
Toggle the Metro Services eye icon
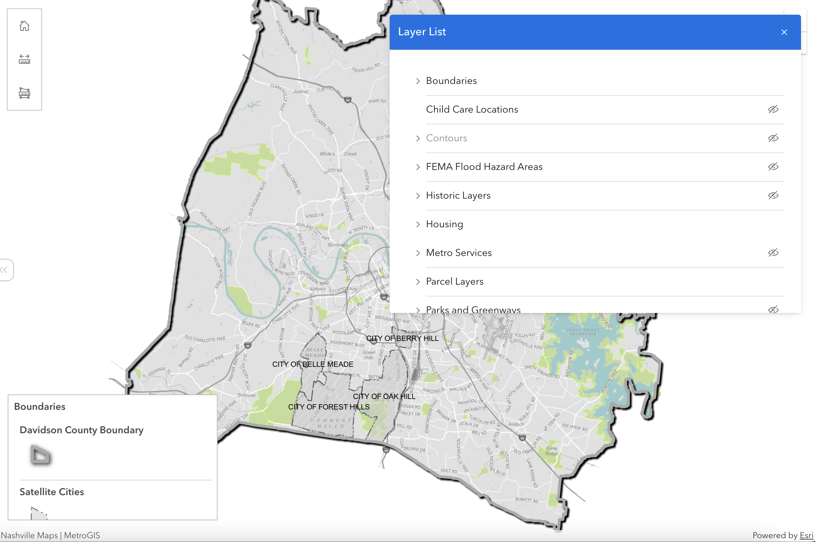coord(773,253)
